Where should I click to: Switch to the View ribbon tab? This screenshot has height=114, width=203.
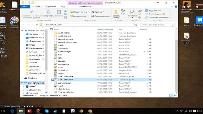coord(63,7)
